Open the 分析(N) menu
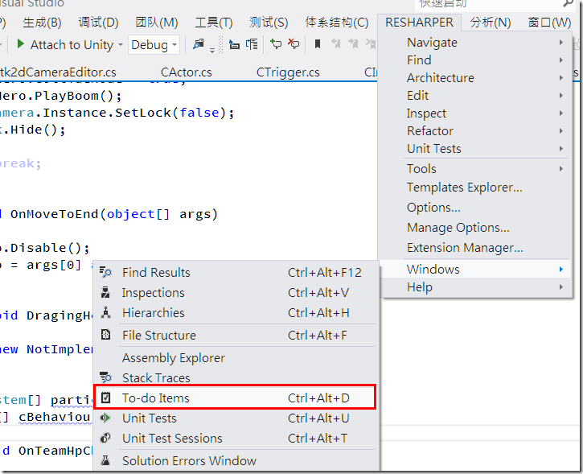The height and width of the screenshot is (474, 583). [491, 23]
